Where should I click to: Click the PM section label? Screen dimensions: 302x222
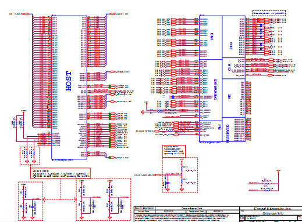point(219,127)
